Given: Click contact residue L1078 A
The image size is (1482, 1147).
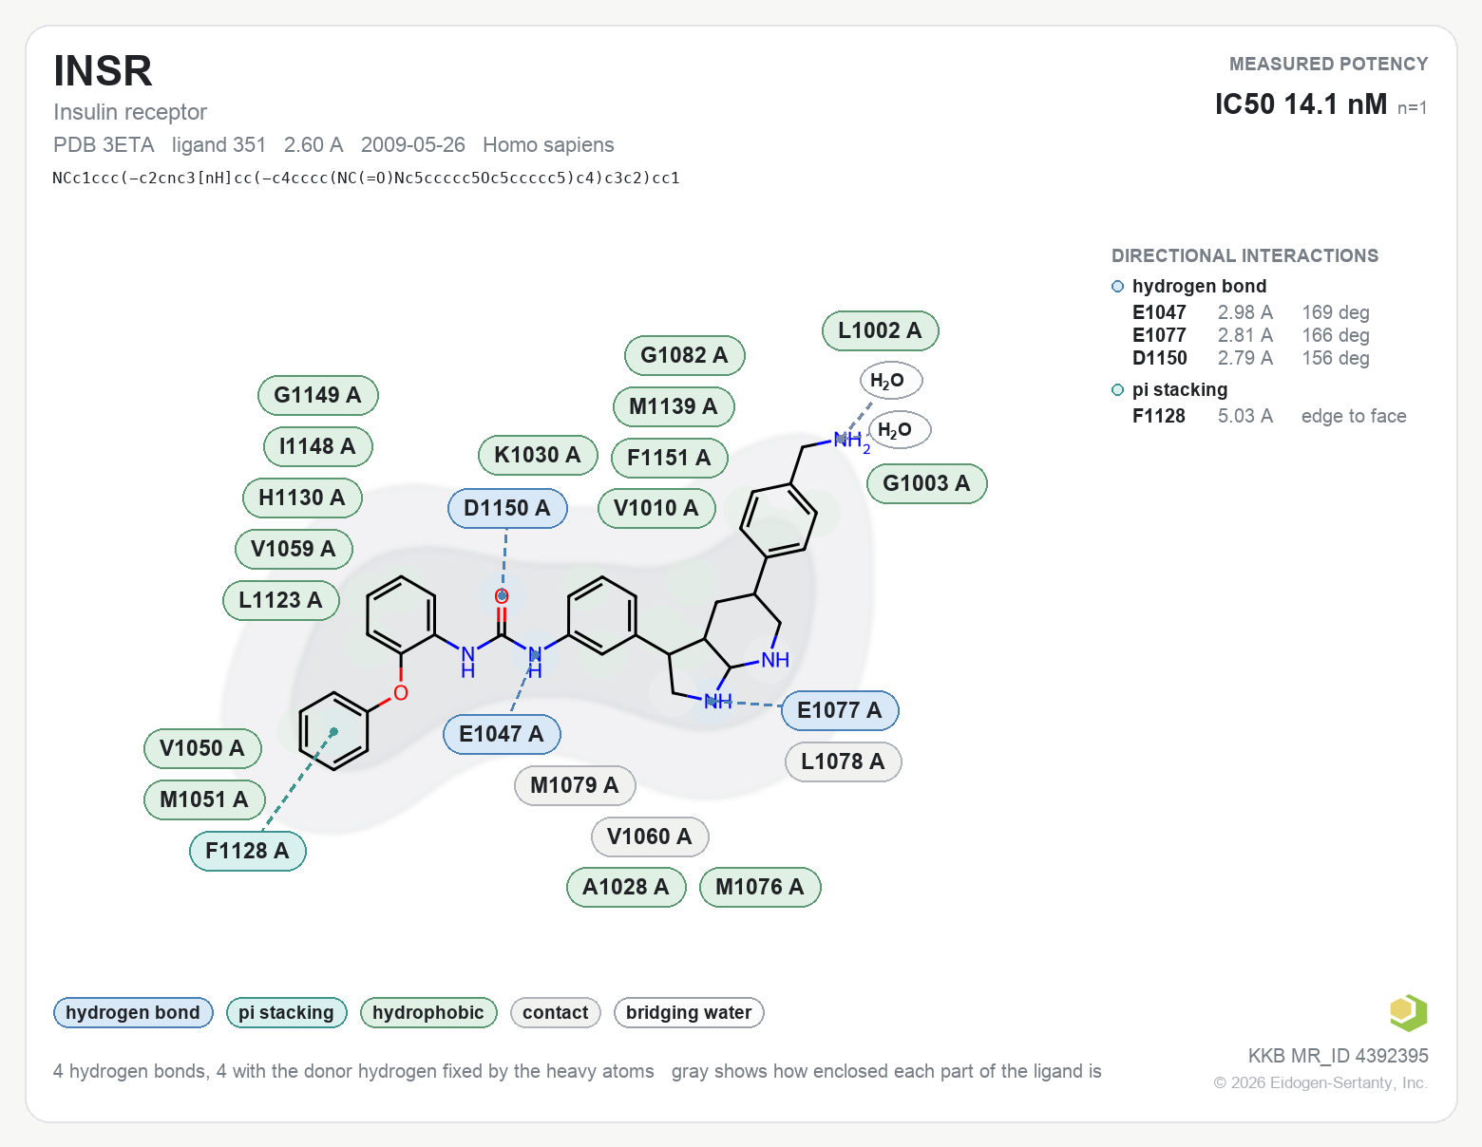Looking at the screenshot, I should [844, 762].
